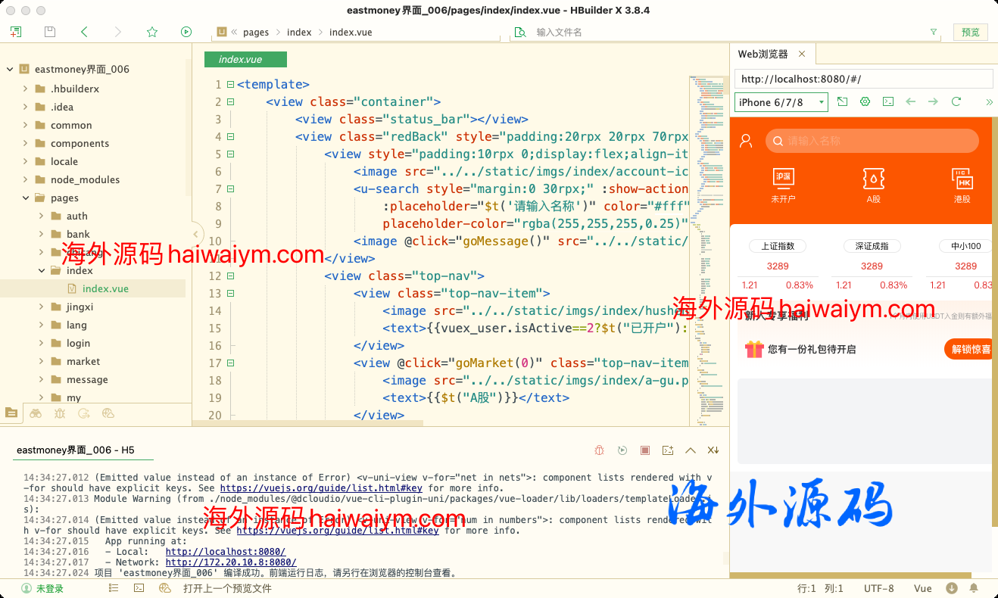
Task: Switch to the Web浏览器 tab
Action: tap(763, 54)
